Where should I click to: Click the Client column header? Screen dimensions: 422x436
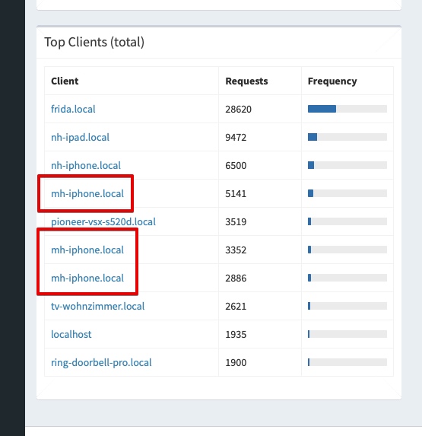(65, 81)
